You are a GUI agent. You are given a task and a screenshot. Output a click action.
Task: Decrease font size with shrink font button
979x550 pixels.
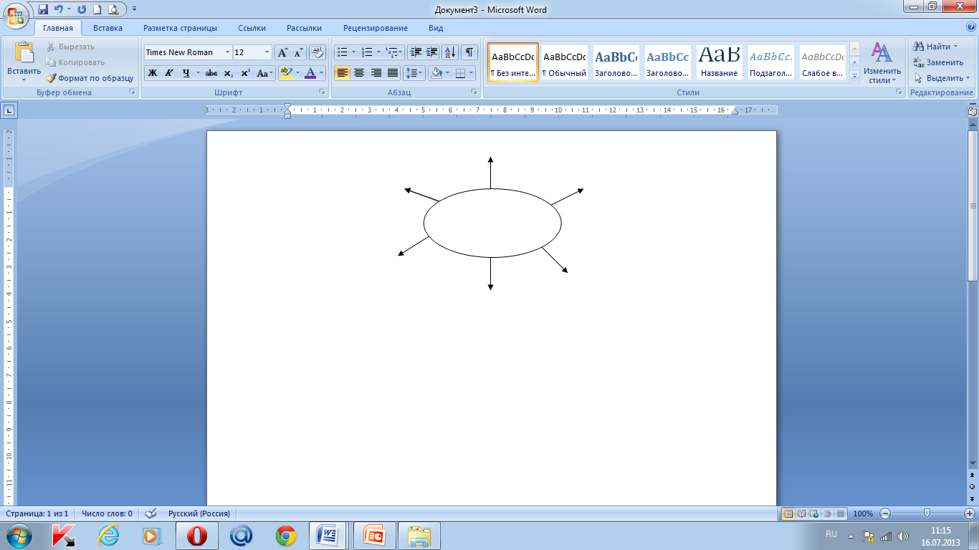click(x=298, y=52)
